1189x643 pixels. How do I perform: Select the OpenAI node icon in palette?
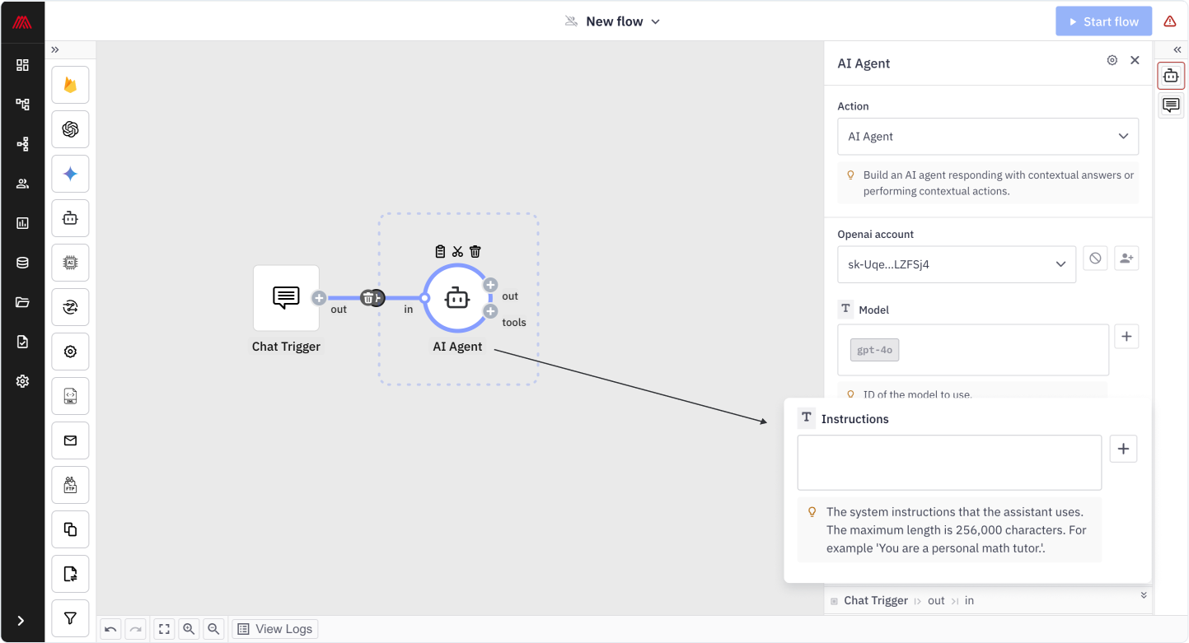pos(70,129)
